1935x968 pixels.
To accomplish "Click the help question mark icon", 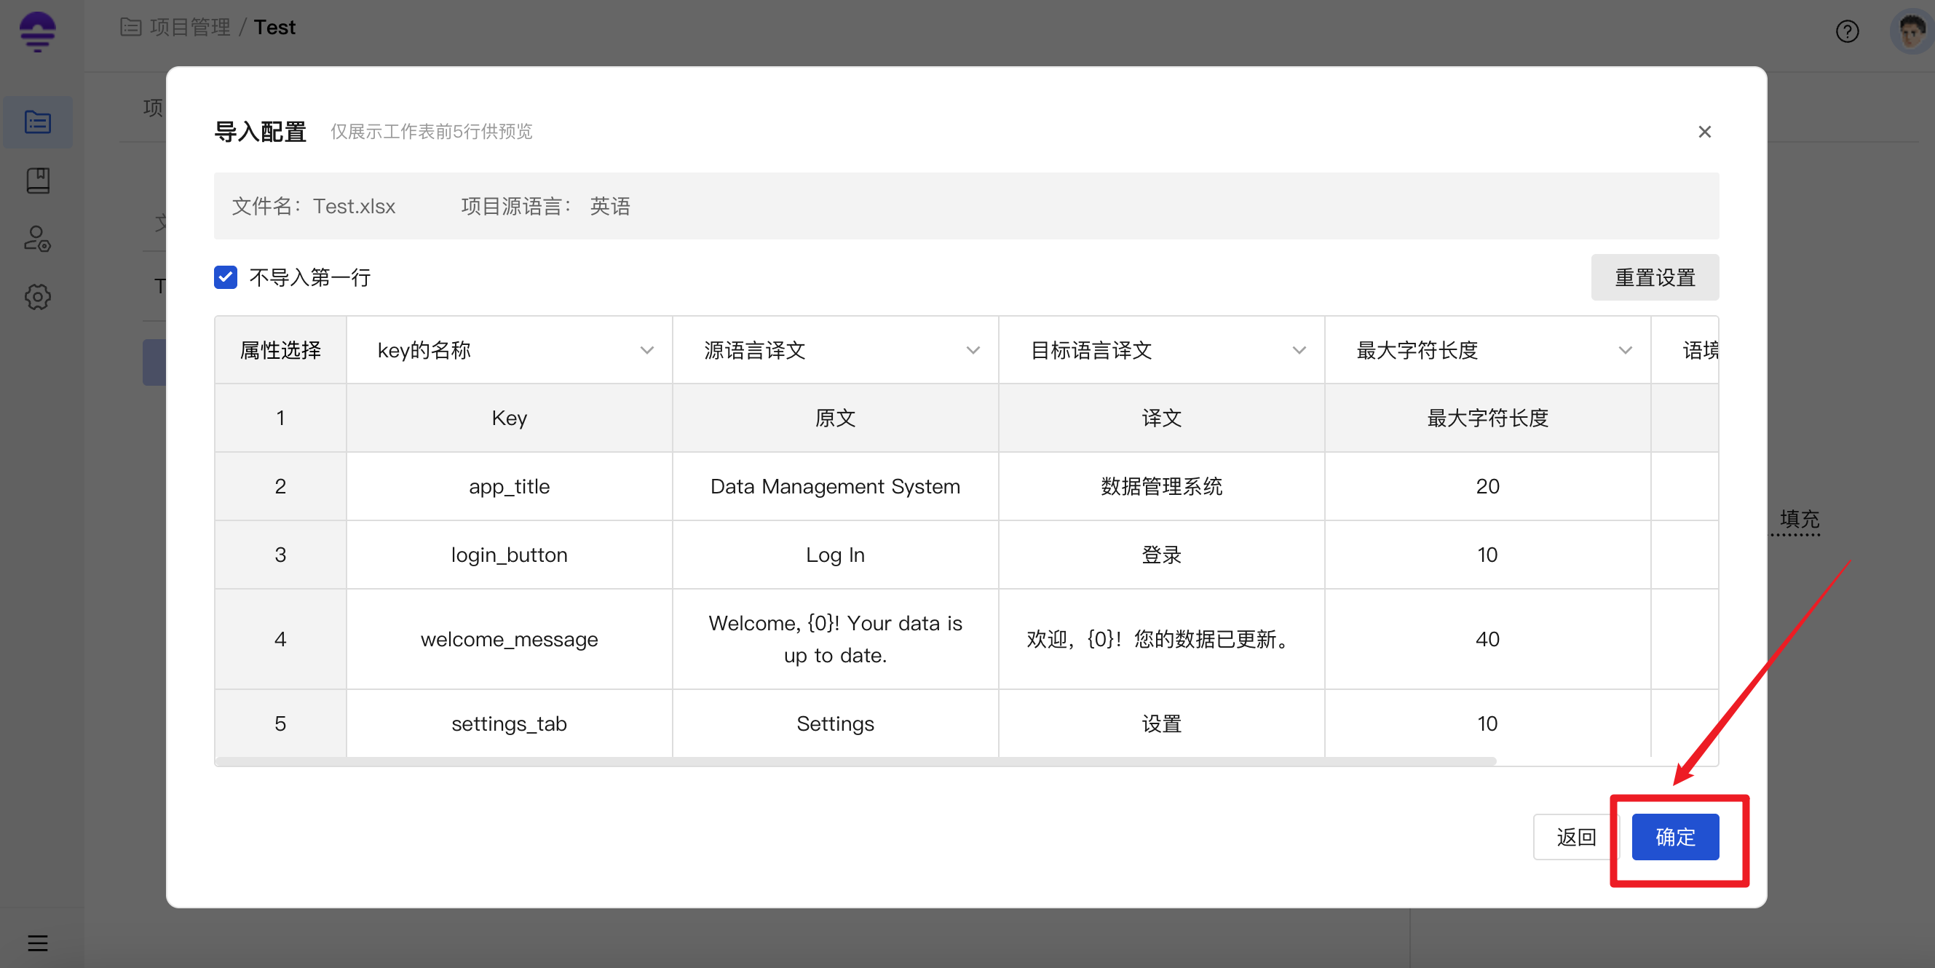I will [1847, 31].
